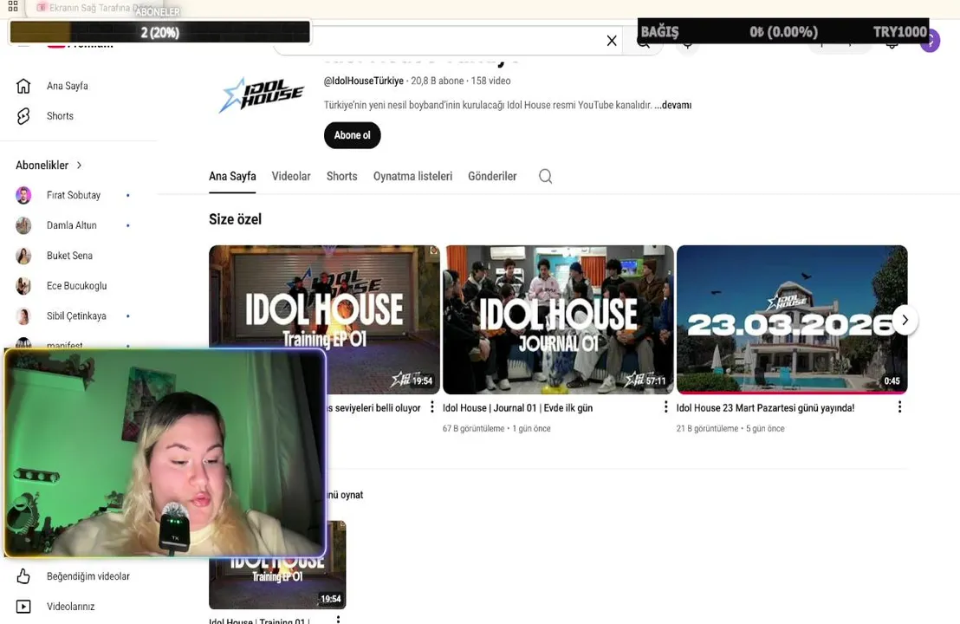
Task: Open Videolarınız link
Action: pyautogui.click(x=70, y=607)
